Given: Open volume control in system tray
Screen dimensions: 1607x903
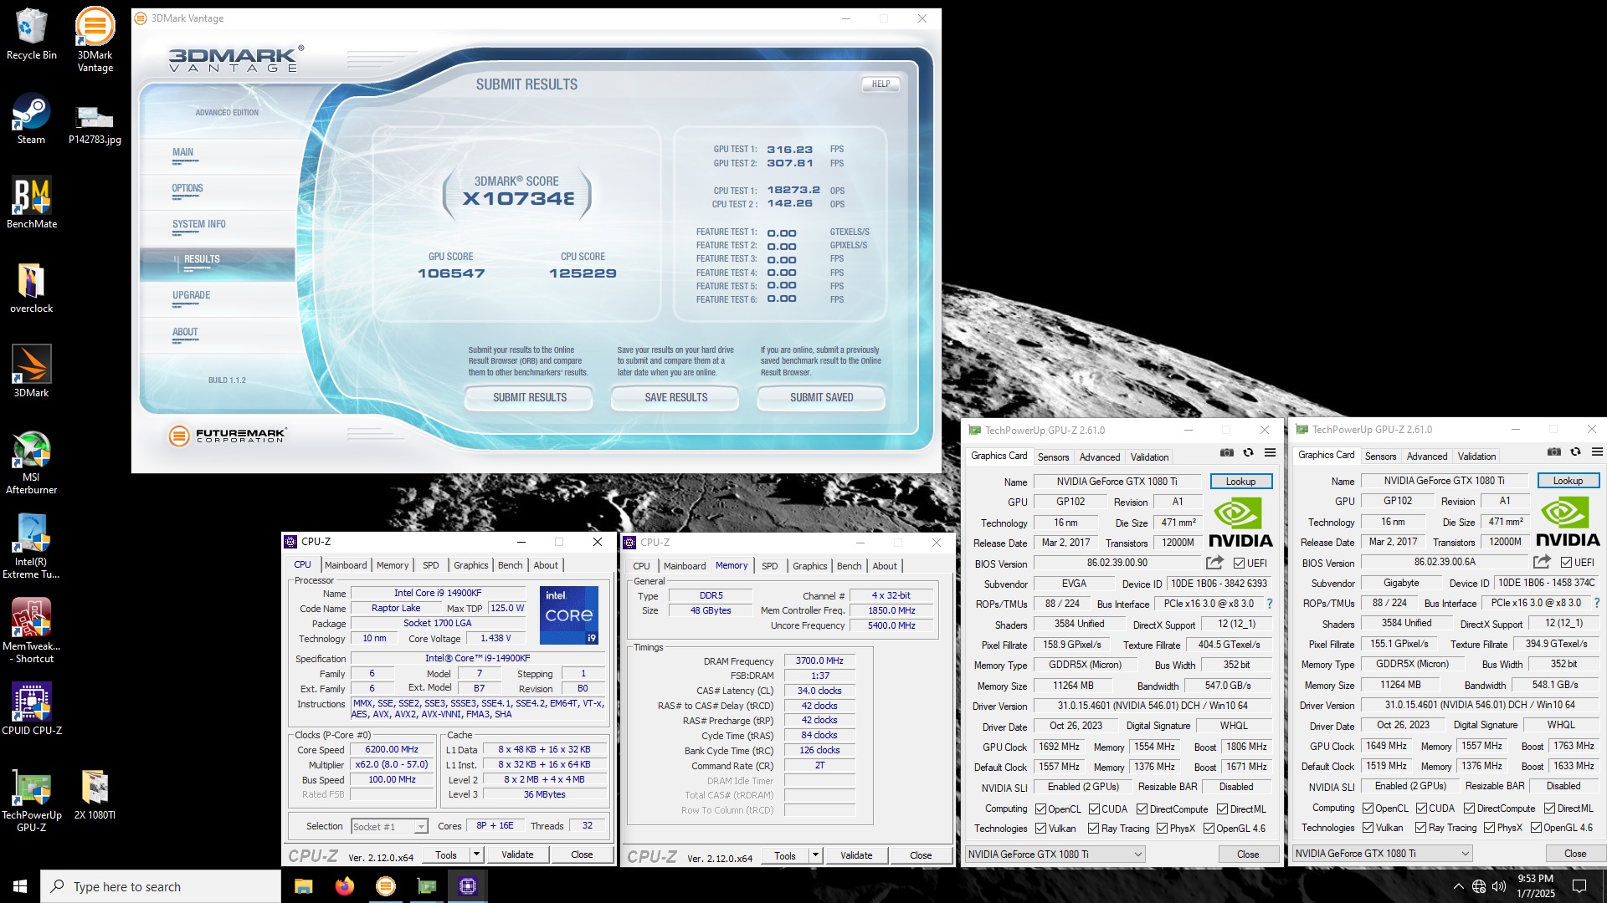Looking at the screenshot, I should coord(1498,886).
